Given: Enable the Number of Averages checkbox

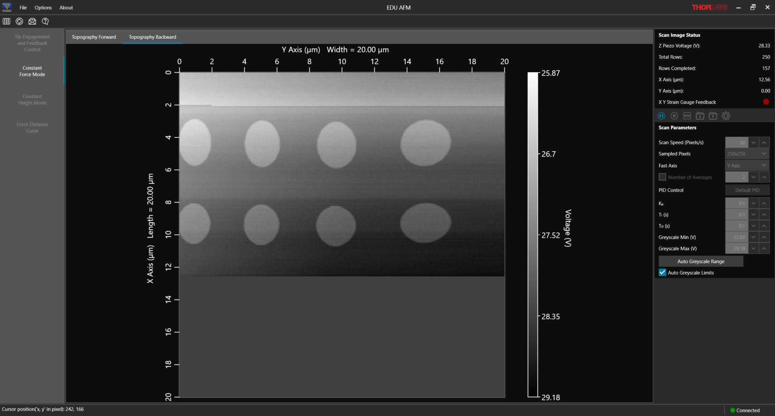Looking at the screenshot, I should [662, 177].
